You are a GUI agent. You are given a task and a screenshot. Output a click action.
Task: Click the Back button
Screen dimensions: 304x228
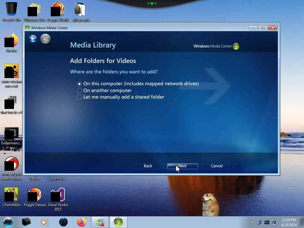click(x=148, y=166)
